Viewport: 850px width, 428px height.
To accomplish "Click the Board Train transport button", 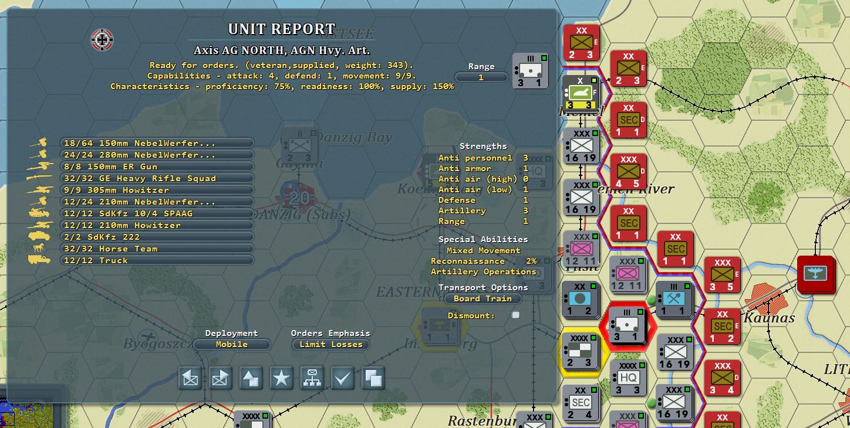I will pyautogui.click(x=483, y=298).
